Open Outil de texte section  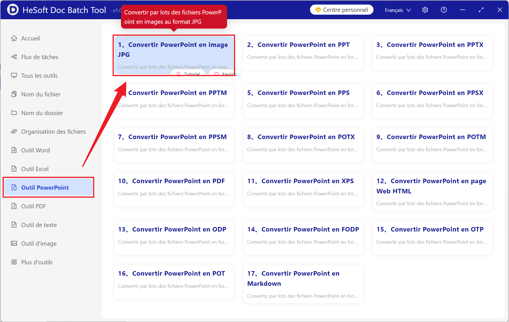point(48,225)
